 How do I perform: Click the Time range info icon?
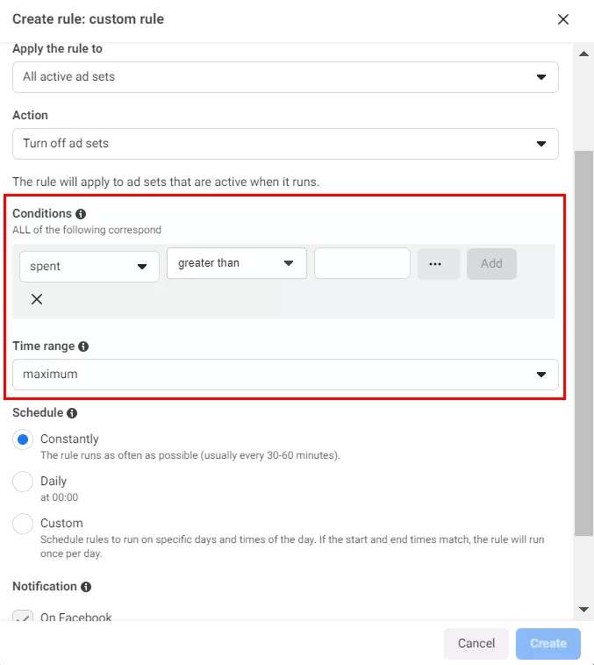pyautogui.click(x=83, y=347)
